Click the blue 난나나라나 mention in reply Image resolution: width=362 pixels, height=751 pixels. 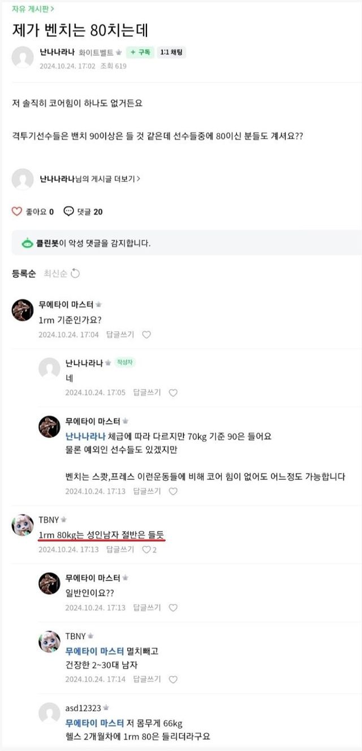point(85,436)
